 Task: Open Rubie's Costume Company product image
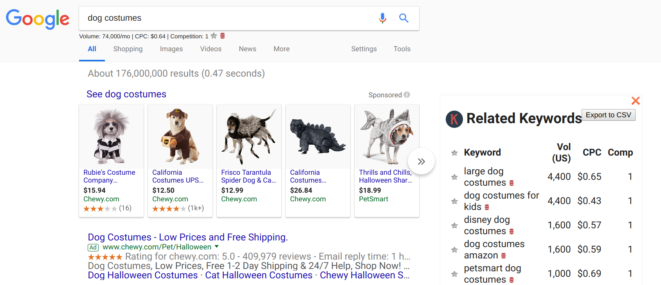pyautogui.click(x=111, y=136)
